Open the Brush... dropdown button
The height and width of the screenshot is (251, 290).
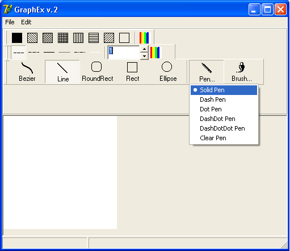point(242,72)
